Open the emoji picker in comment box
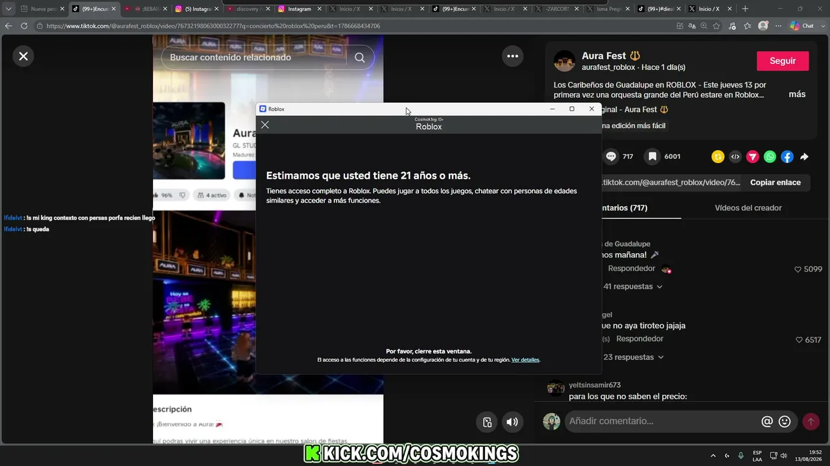Screen dimensions: 830x466 (785, 422)
